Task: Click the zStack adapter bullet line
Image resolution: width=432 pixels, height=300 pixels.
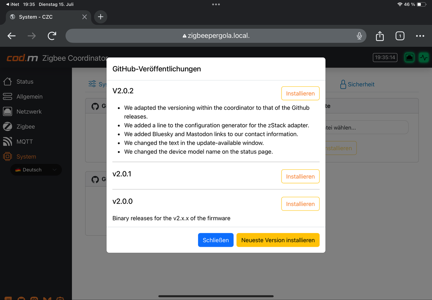Action: (217, 126)
